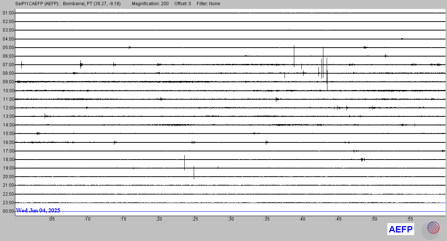The image size is (447, 241).
Task: Click the 18:00 hour label
Action: [8, 160]
